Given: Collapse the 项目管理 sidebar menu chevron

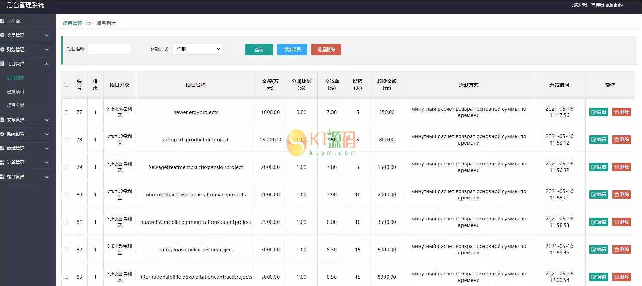Looking at the screenshot, I should (x=47, y=64).
